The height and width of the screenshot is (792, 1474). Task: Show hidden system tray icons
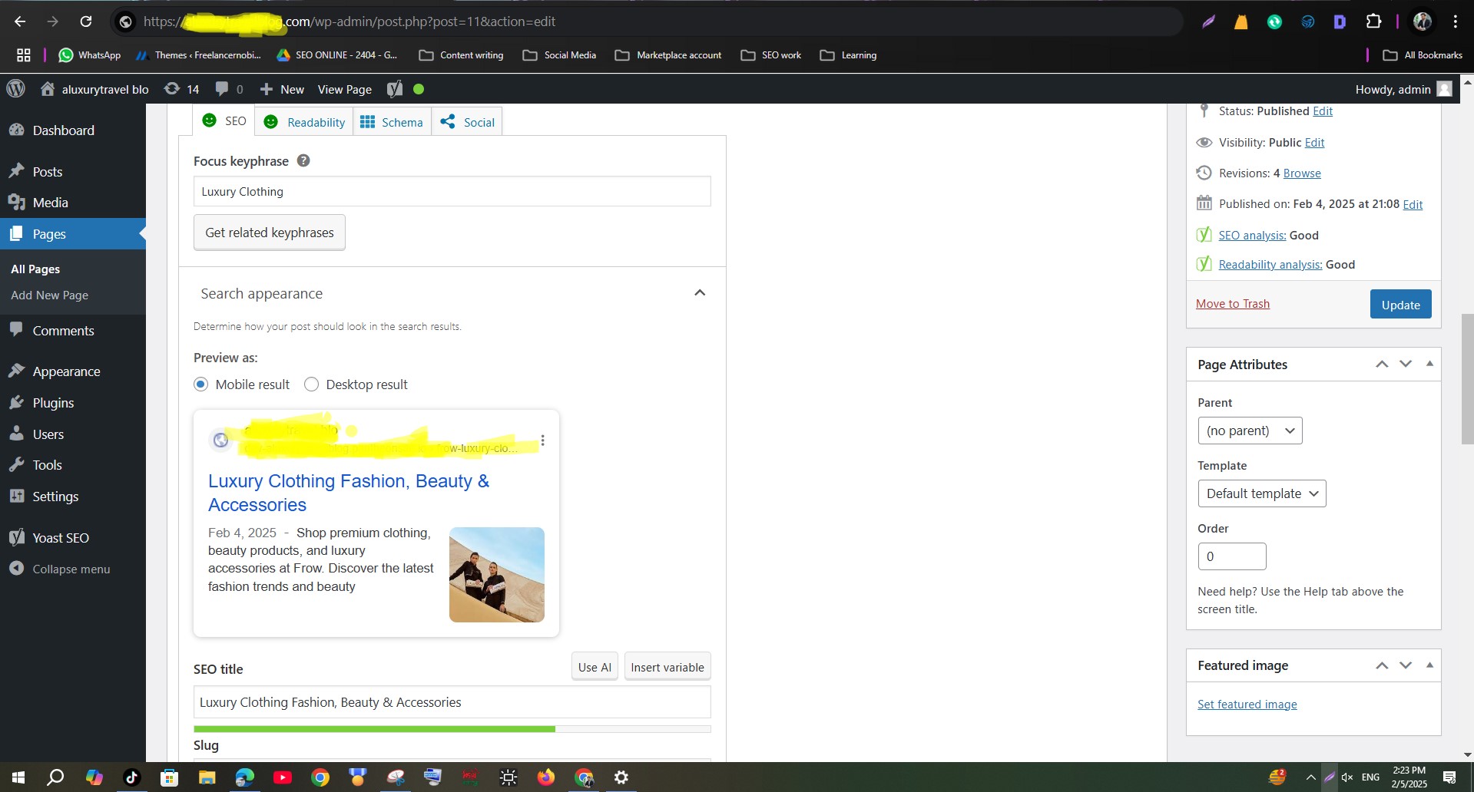1310,777
